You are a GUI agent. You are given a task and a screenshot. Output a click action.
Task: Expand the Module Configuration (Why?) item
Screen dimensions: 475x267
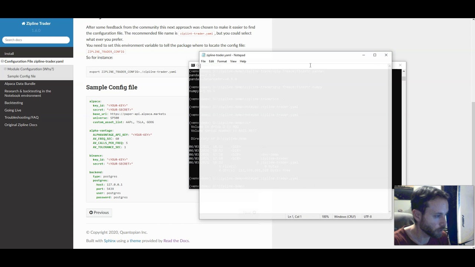click(5, 69)
